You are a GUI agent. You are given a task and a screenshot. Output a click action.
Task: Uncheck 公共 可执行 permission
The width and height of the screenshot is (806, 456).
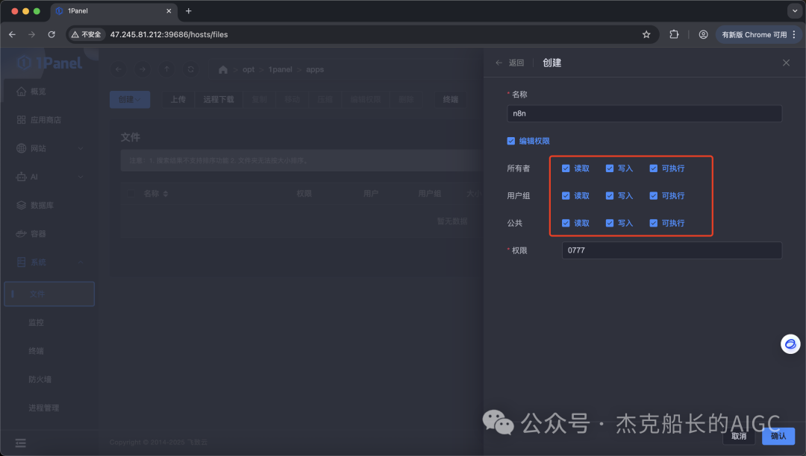pos(653,223)
